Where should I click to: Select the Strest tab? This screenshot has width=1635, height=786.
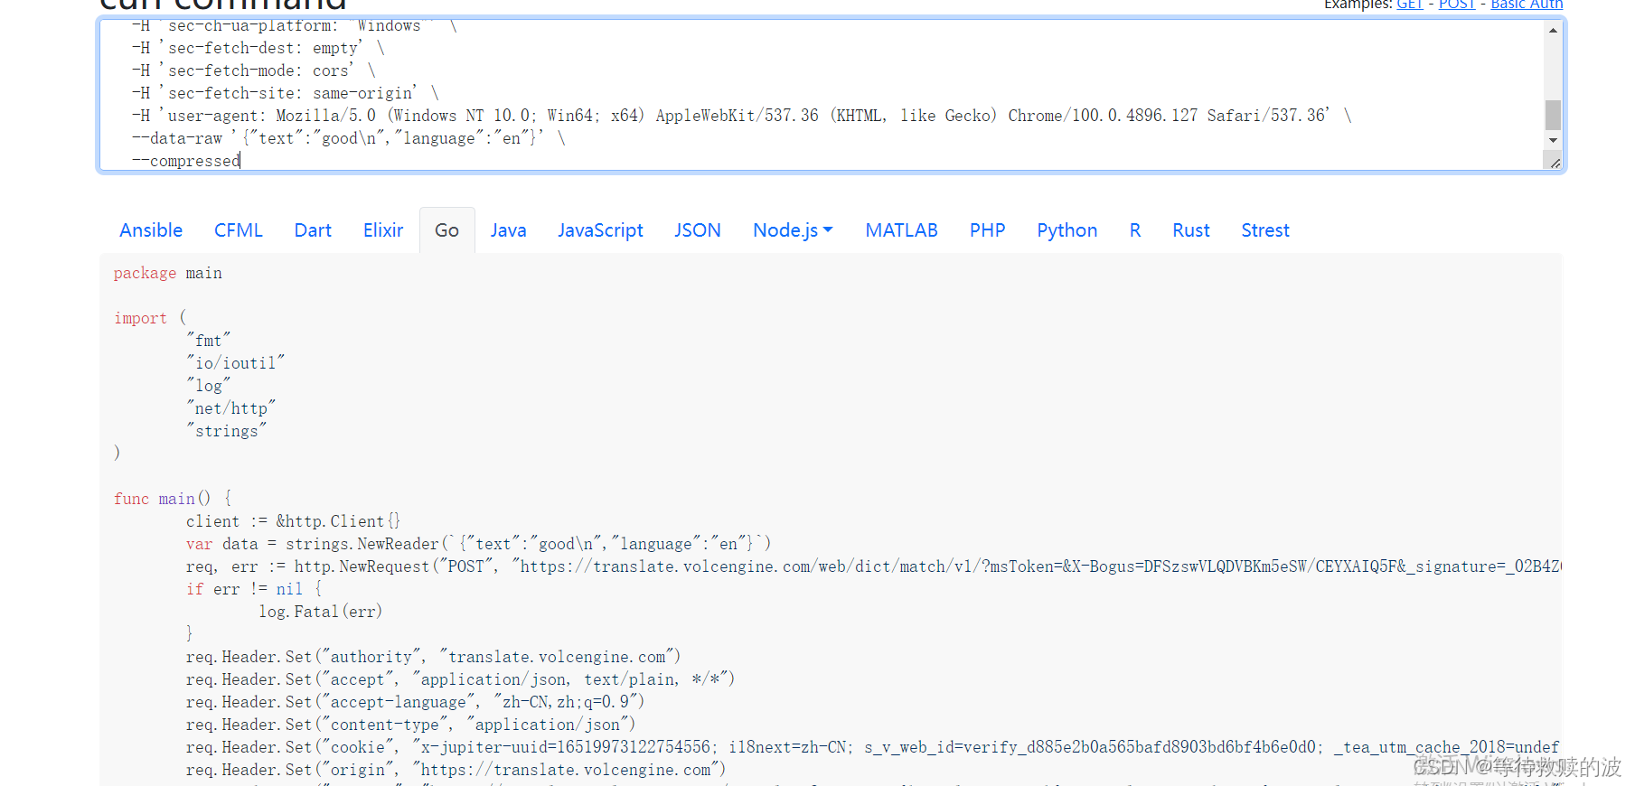click(x=1265, y=230)
